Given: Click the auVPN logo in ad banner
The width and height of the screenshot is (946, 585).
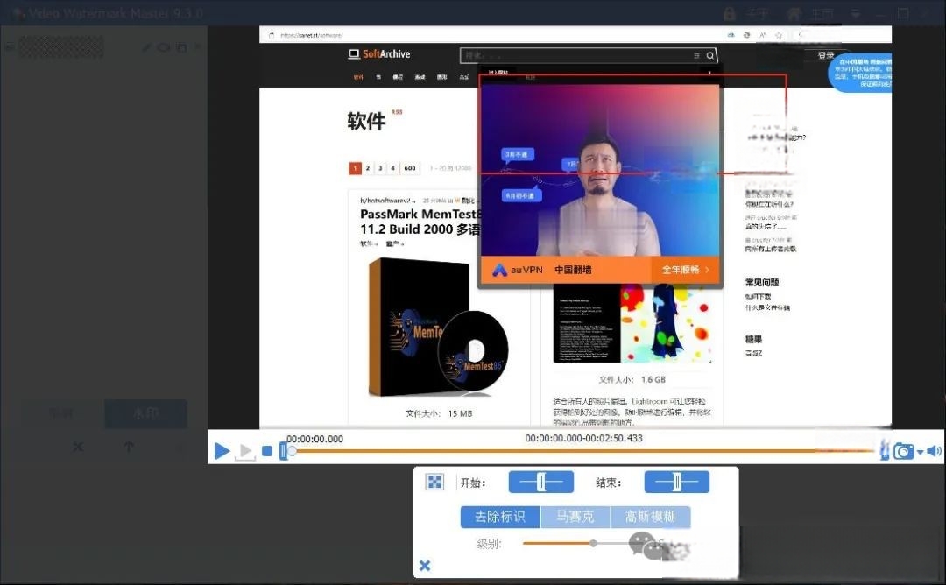Looking at the screenshot, I should pos(517,270).
